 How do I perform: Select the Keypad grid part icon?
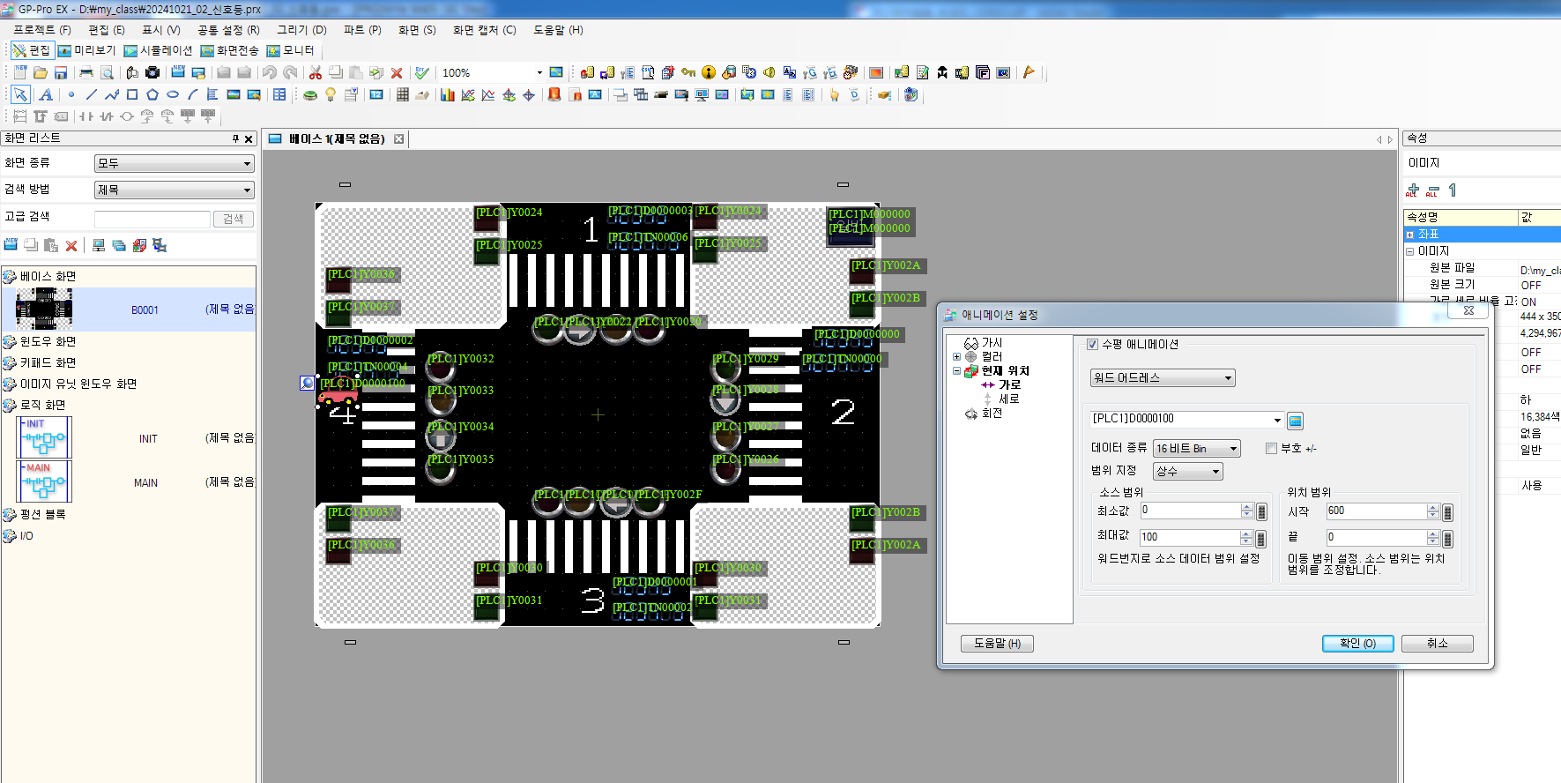(402, 94)
